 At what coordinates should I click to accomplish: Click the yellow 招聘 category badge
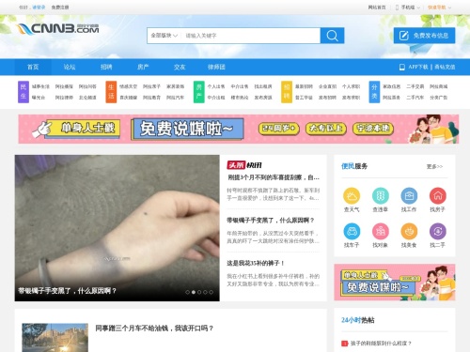click(x=287, y=92)
